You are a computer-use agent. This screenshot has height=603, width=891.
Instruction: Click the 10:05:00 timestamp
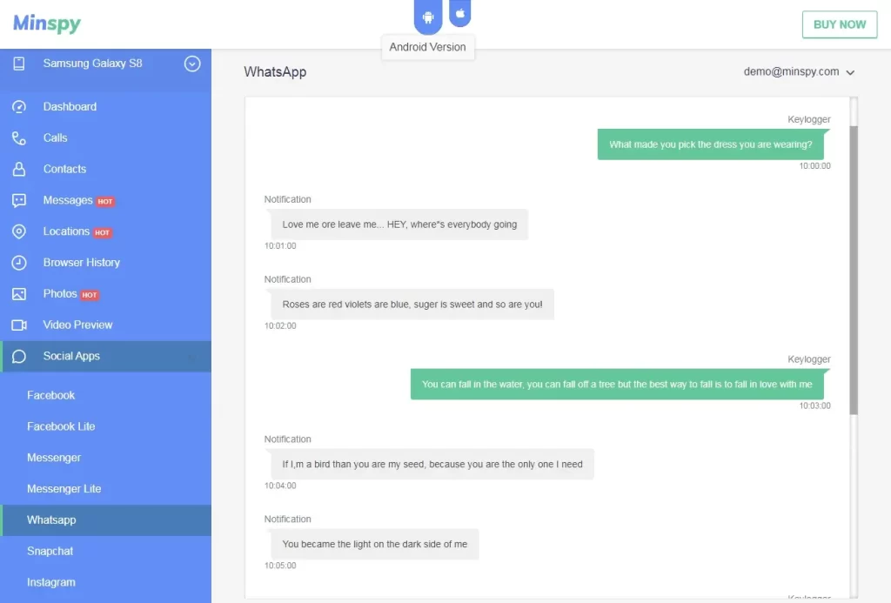[x=280, y=566]
